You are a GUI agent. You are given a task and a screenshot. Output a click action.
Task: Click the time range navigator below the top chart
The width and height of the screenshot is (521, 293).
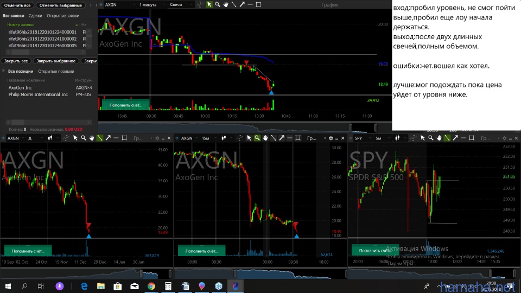(x=244, y=127)
